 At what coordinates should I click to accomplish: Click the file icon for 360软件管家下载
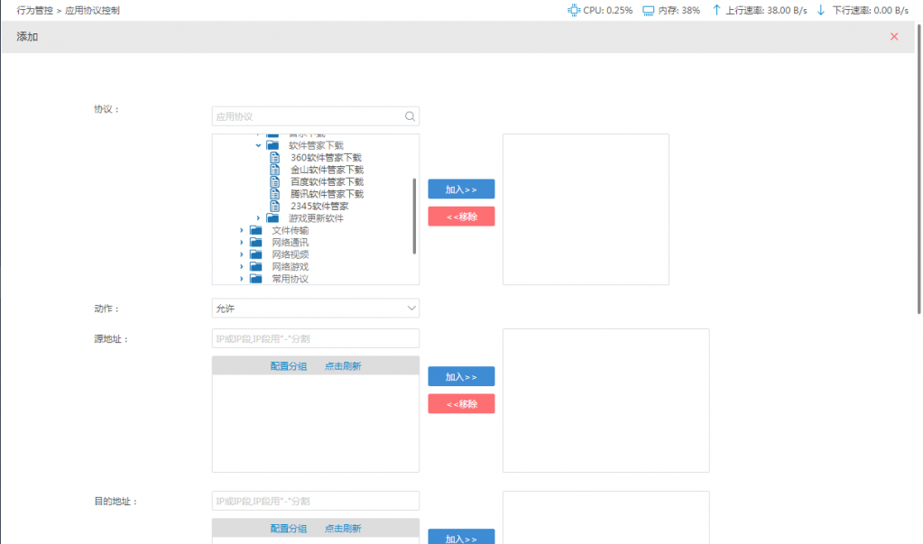[275, 158]
